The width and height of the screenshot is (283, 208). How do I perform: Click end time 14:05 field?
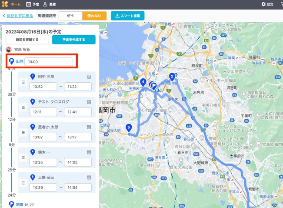(78, 162)
